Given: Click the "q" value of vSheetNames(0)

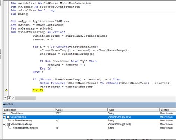Looking at the screenshot, I should [57, 121].
